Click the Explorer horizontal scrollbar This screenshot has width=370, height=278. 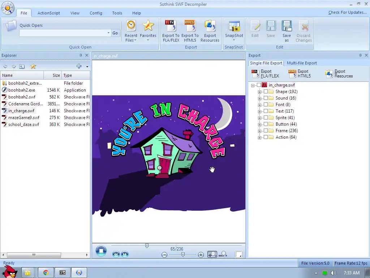click(34, 255)
